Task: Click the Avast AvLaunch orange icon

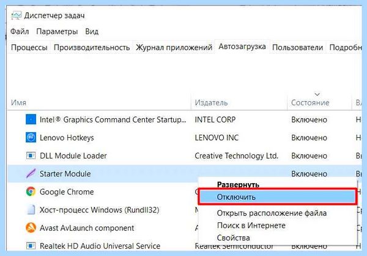Action: click(31, 228)
